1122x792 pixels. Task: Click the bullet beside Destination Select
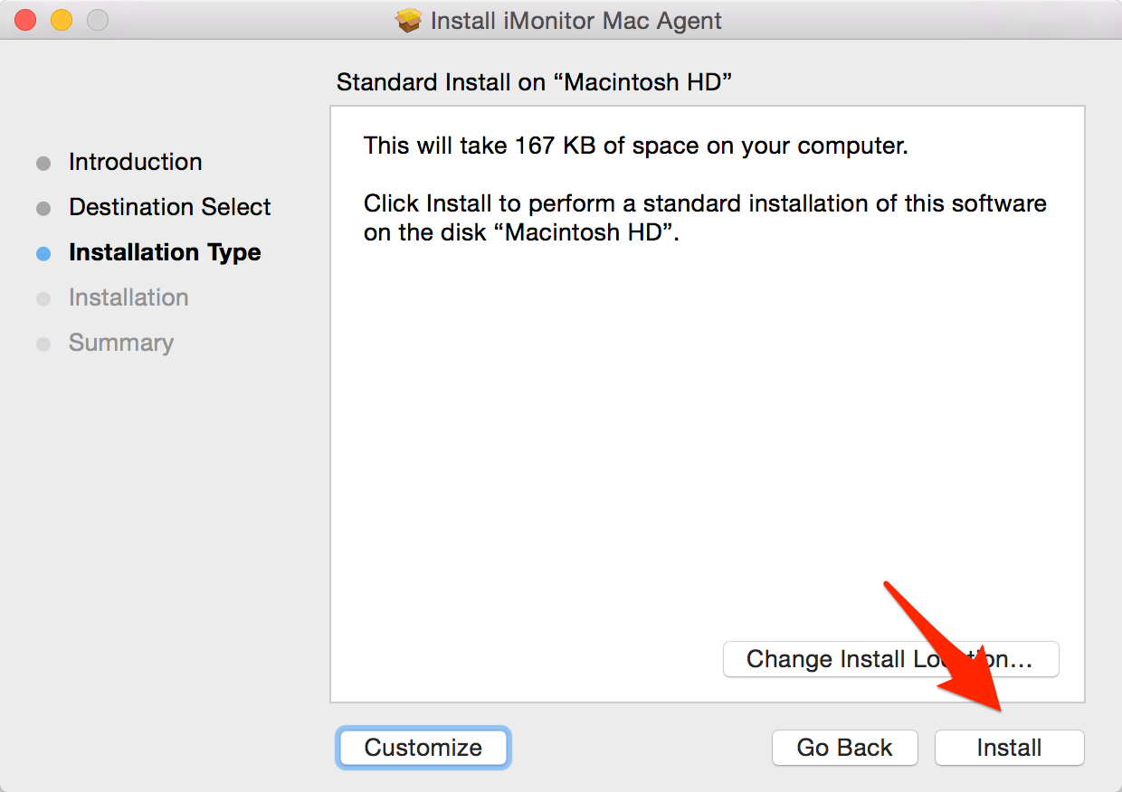[x=43, y=209]
